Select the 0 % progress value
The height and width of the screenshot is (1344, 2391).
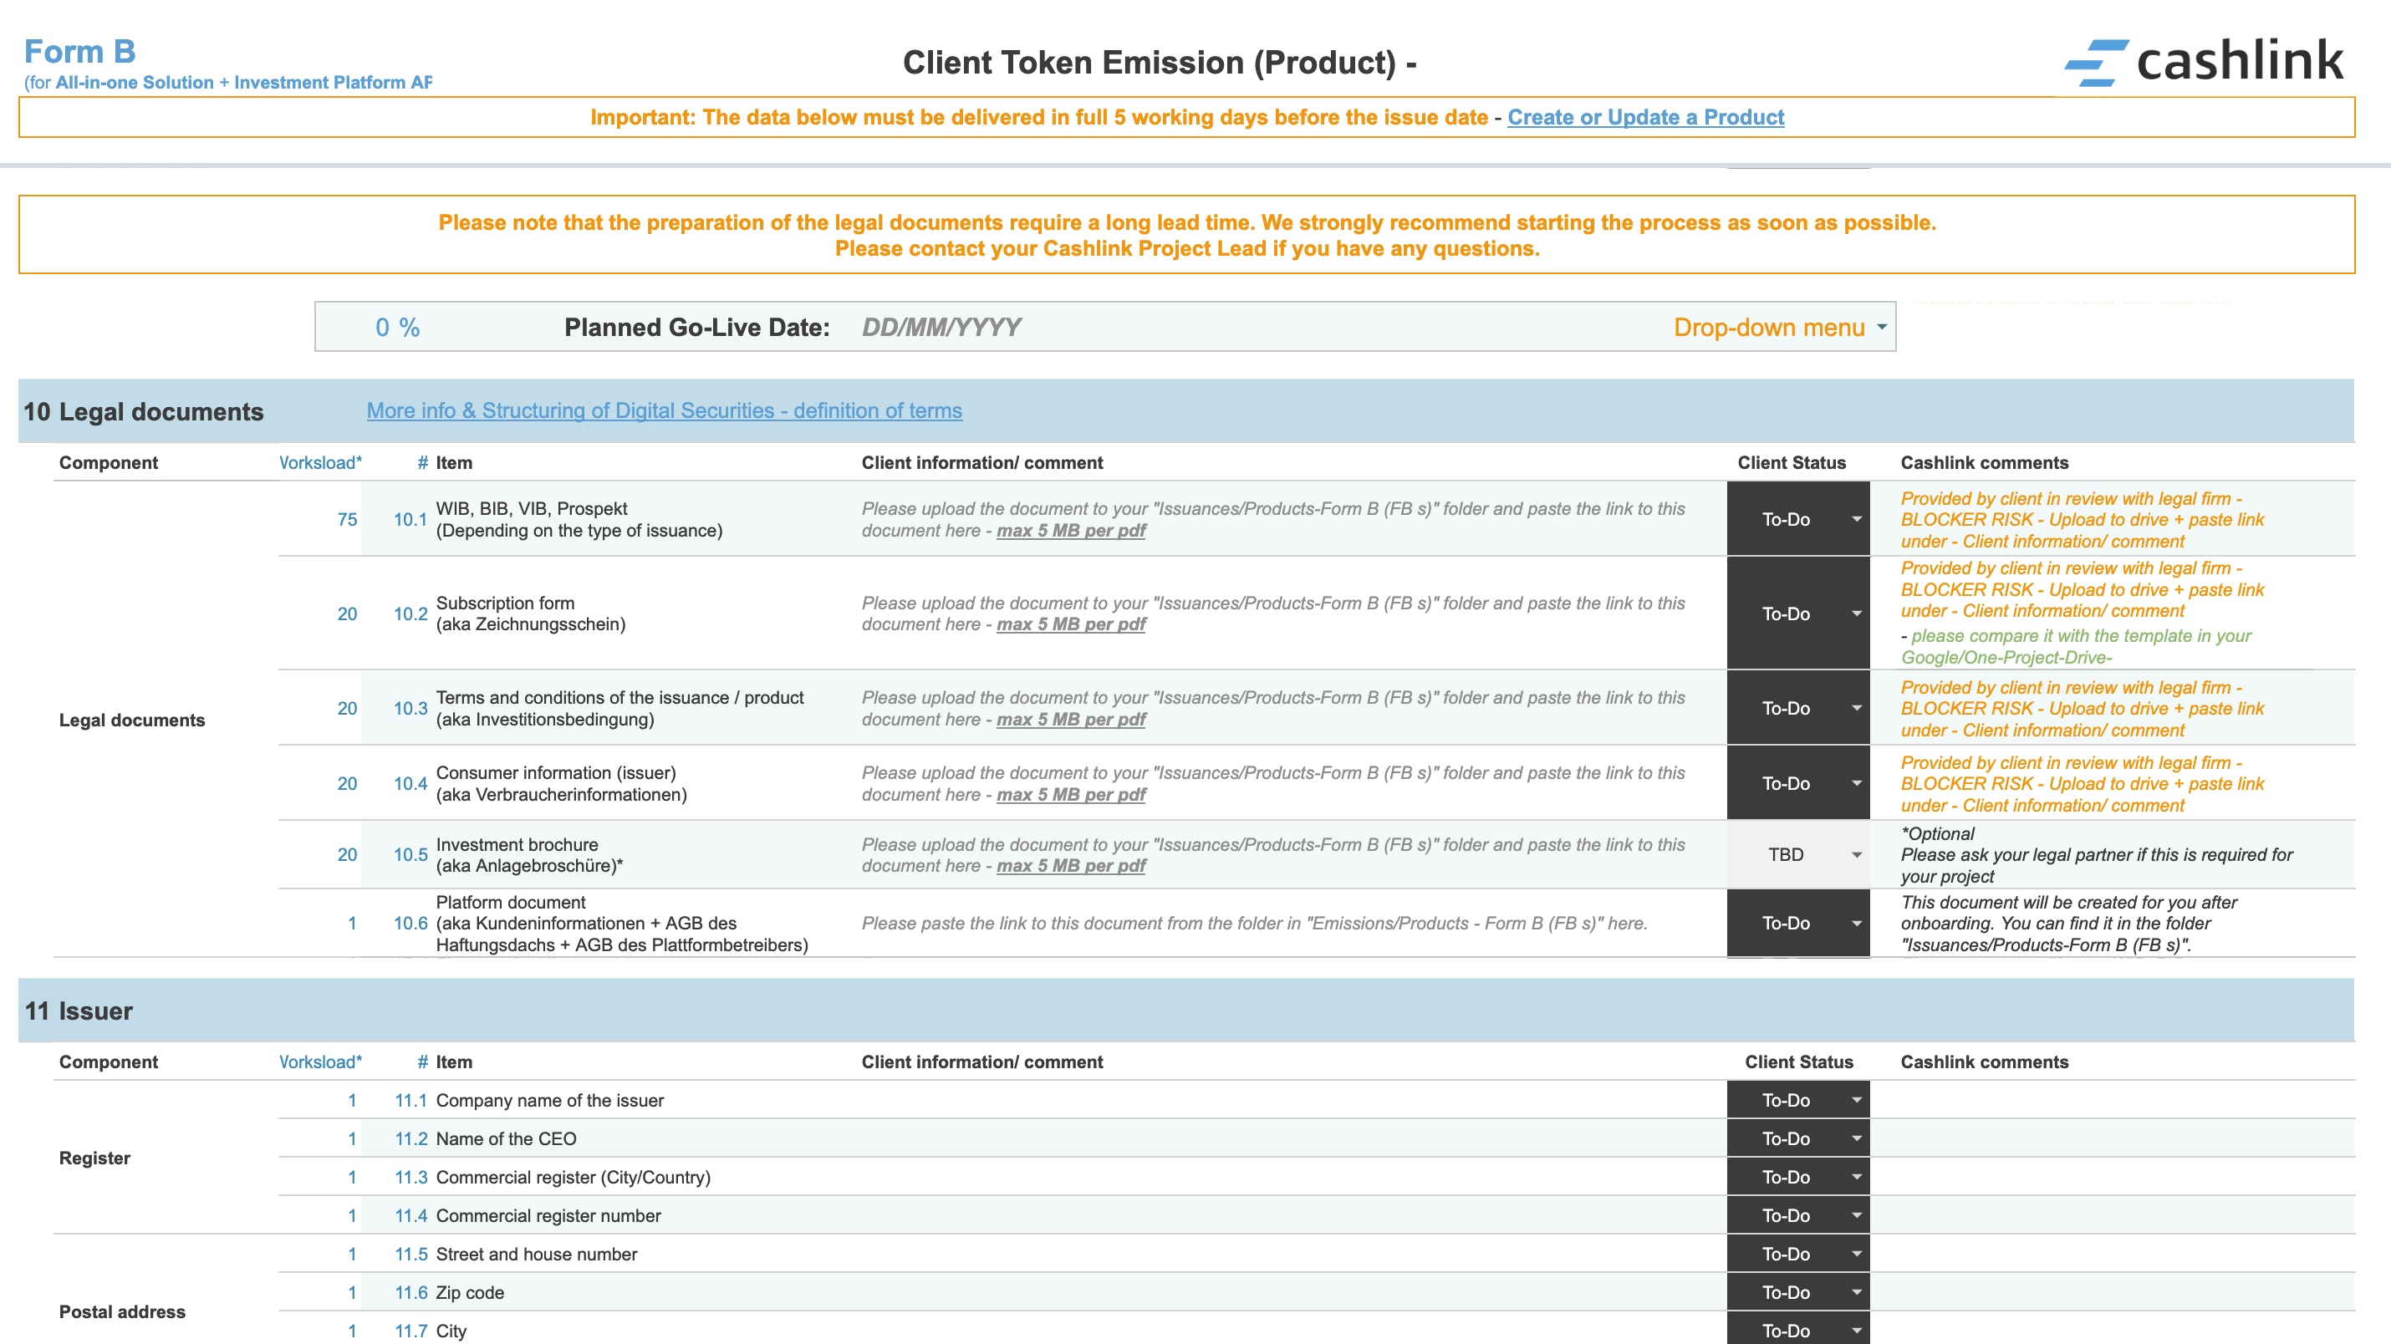(397, 327)
